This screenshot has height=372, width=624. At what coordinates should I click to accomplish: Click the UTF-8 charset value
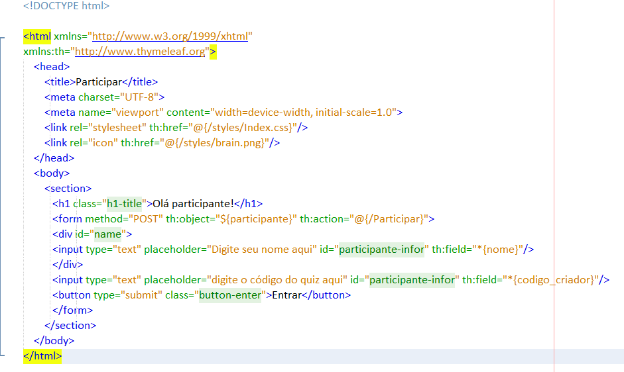[x=139, y=97]
